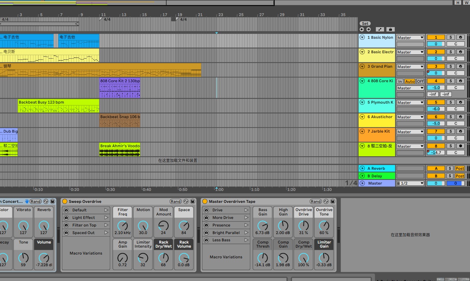The height and width of the screenshot is (281, 470).
Task: Launch the Spaced Out variation triangle
Action: (x=106, y=233)
